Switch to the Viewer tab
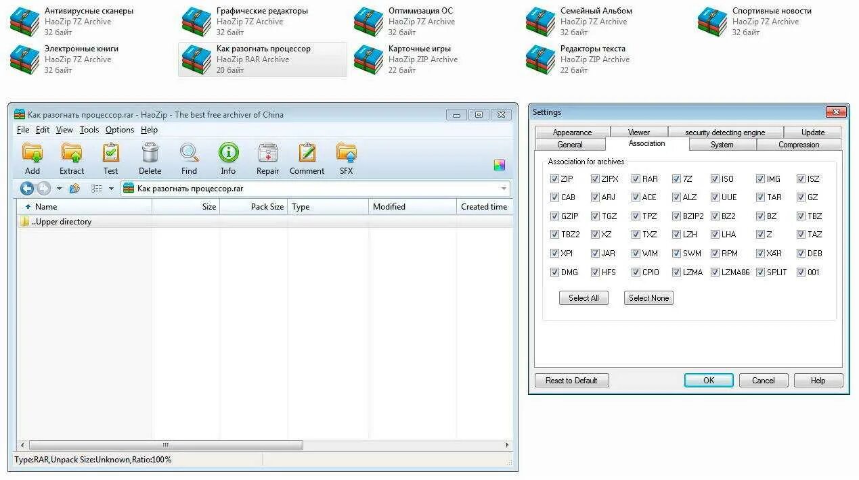The width and height of the screenshot is (859, 480). [638, 133]
